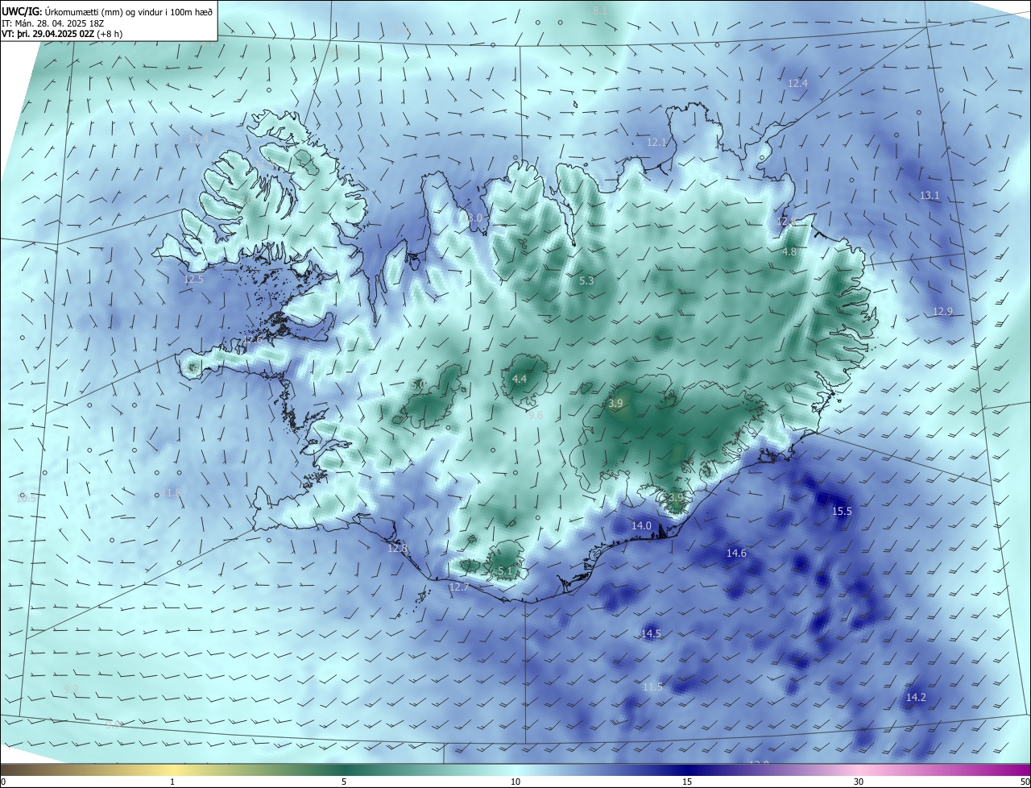The width and height of the screenshot is (1031, 788).
Task: Click the 5.1 value on the southern glacier
Action: pos(505,571)
